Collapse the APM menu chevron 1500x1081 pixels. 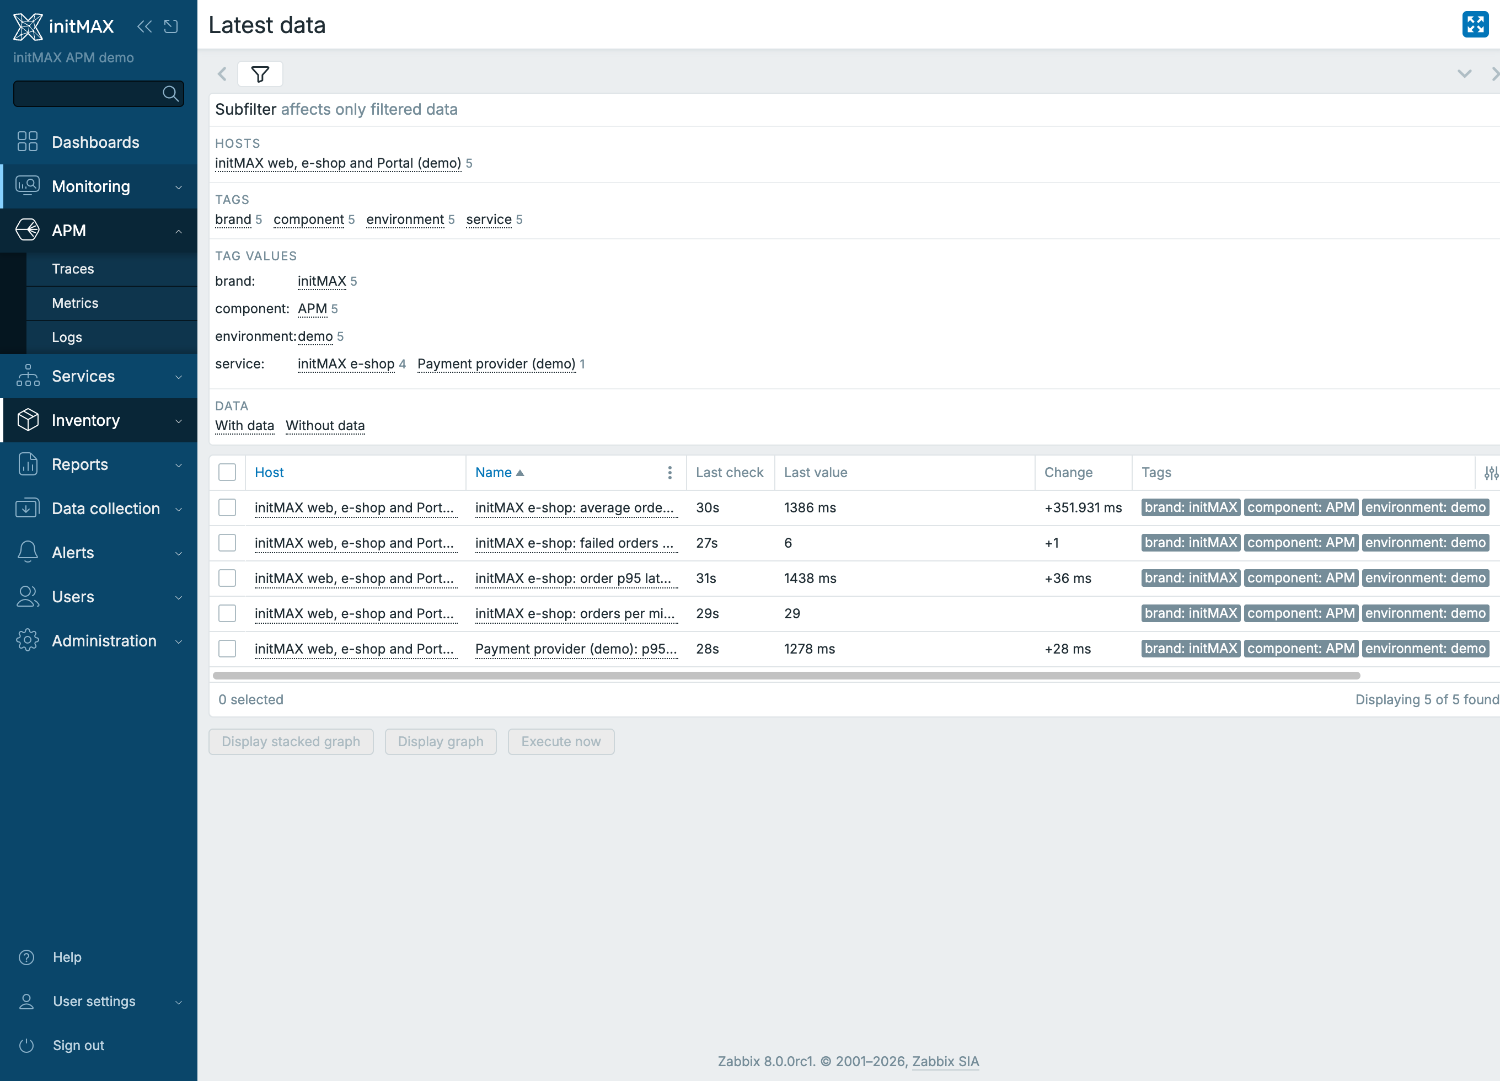pyautogui.click(x=179, y=232)
